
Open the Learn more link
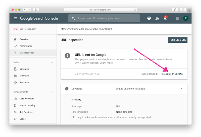click(106, 63)
